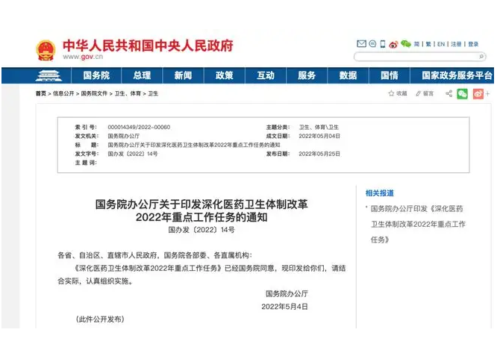The width and height of the screenshot is (500, 359).
Task: Click the last 卫生 breadcrumb item
Action: (153, 93)
